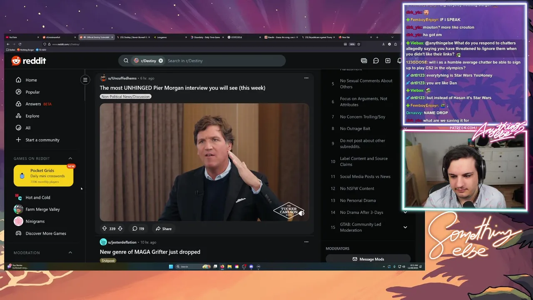Remove the r/Destiny search scope chip
Screen dimensions: 533x300
pyautogui.click(x=161, y=61)
